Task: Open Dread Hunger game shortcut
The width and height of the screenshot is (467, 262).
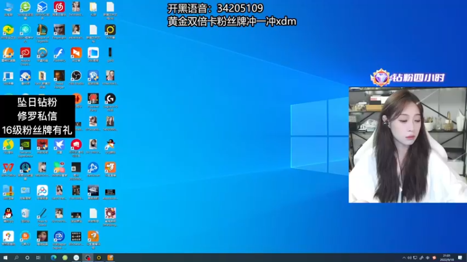Action: (x=60, y=79)
